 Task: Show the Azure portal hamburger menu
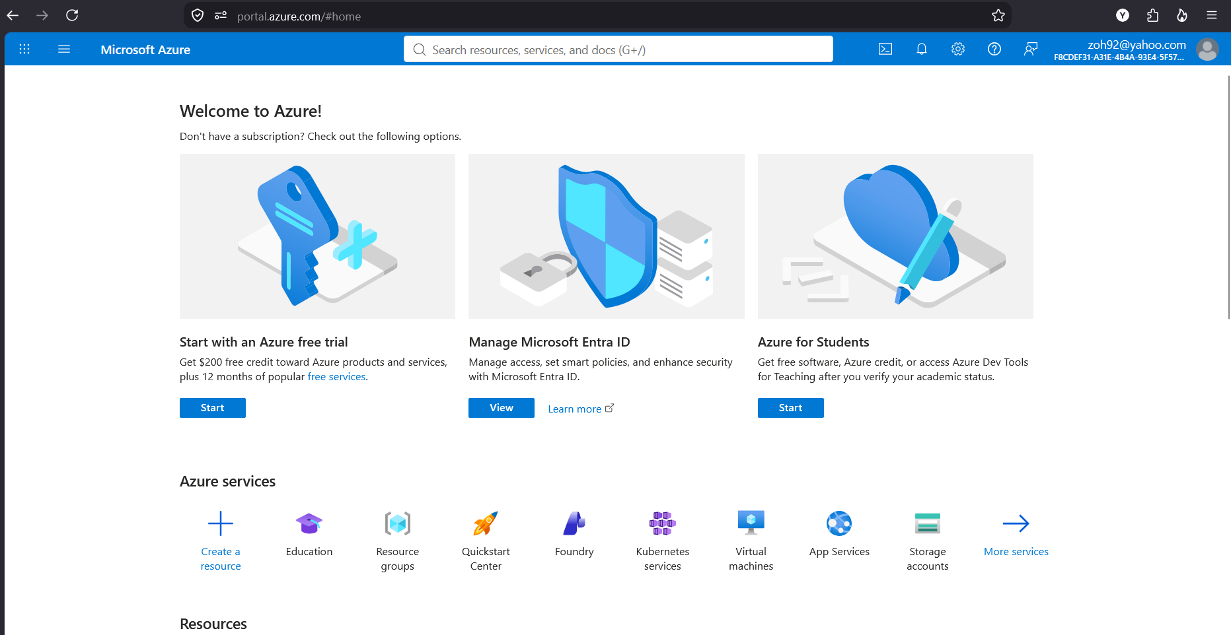(x=64, y=49)
